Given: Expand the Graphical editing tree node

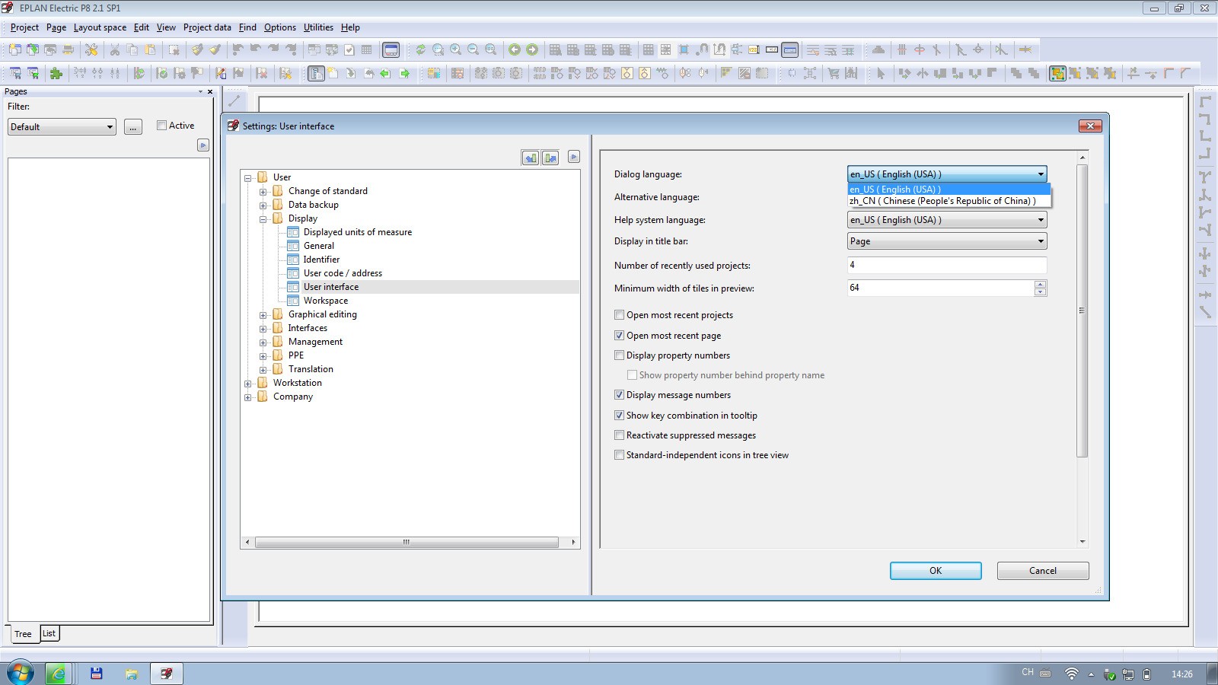Looking at the screenshot, I should click(x=263, y=314).
